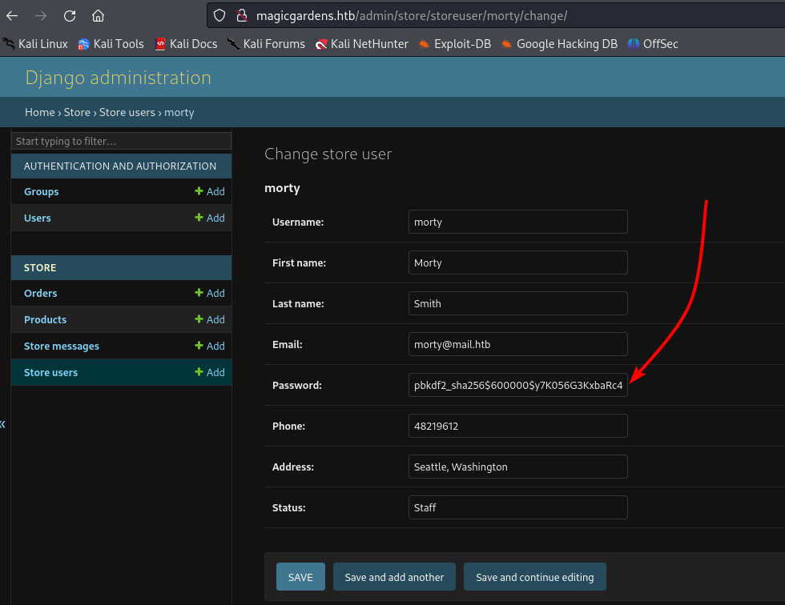Click Store users in the sidebar
This screenshot has width=785, height=605.
50,373
